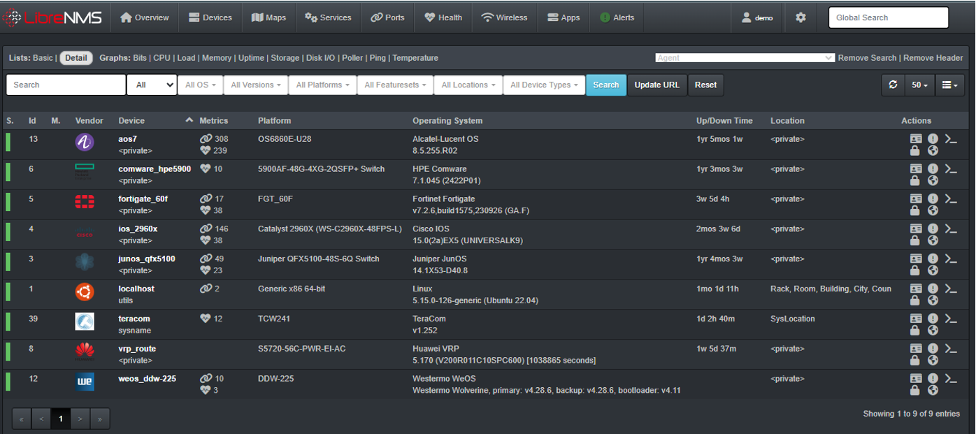976x434 pixels.
Task: Click health heart icon for comware_hpe5900 metrics
Action: pyautogui.click(x=206, y=169)
